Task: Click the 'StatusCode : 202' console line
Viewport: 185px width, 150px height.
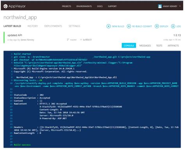Action: point(28,95)
